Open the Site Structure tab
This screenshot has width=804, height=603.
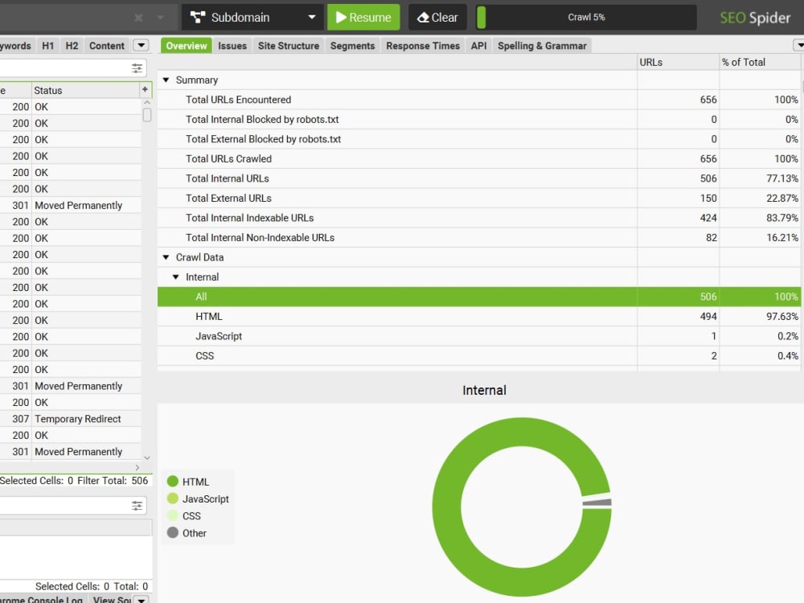tap(288, 46)
